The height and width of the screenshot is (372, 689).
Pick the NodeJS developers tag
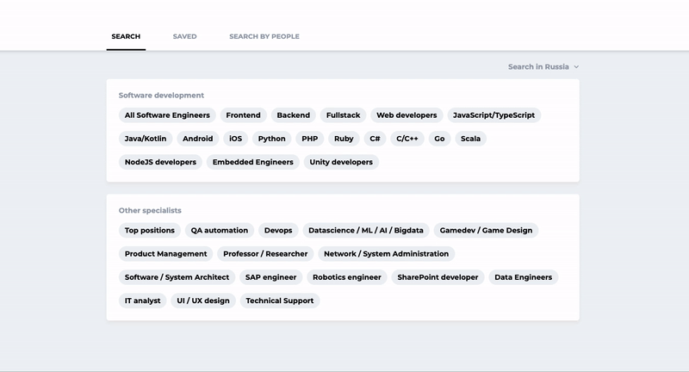tap(160, 162)
